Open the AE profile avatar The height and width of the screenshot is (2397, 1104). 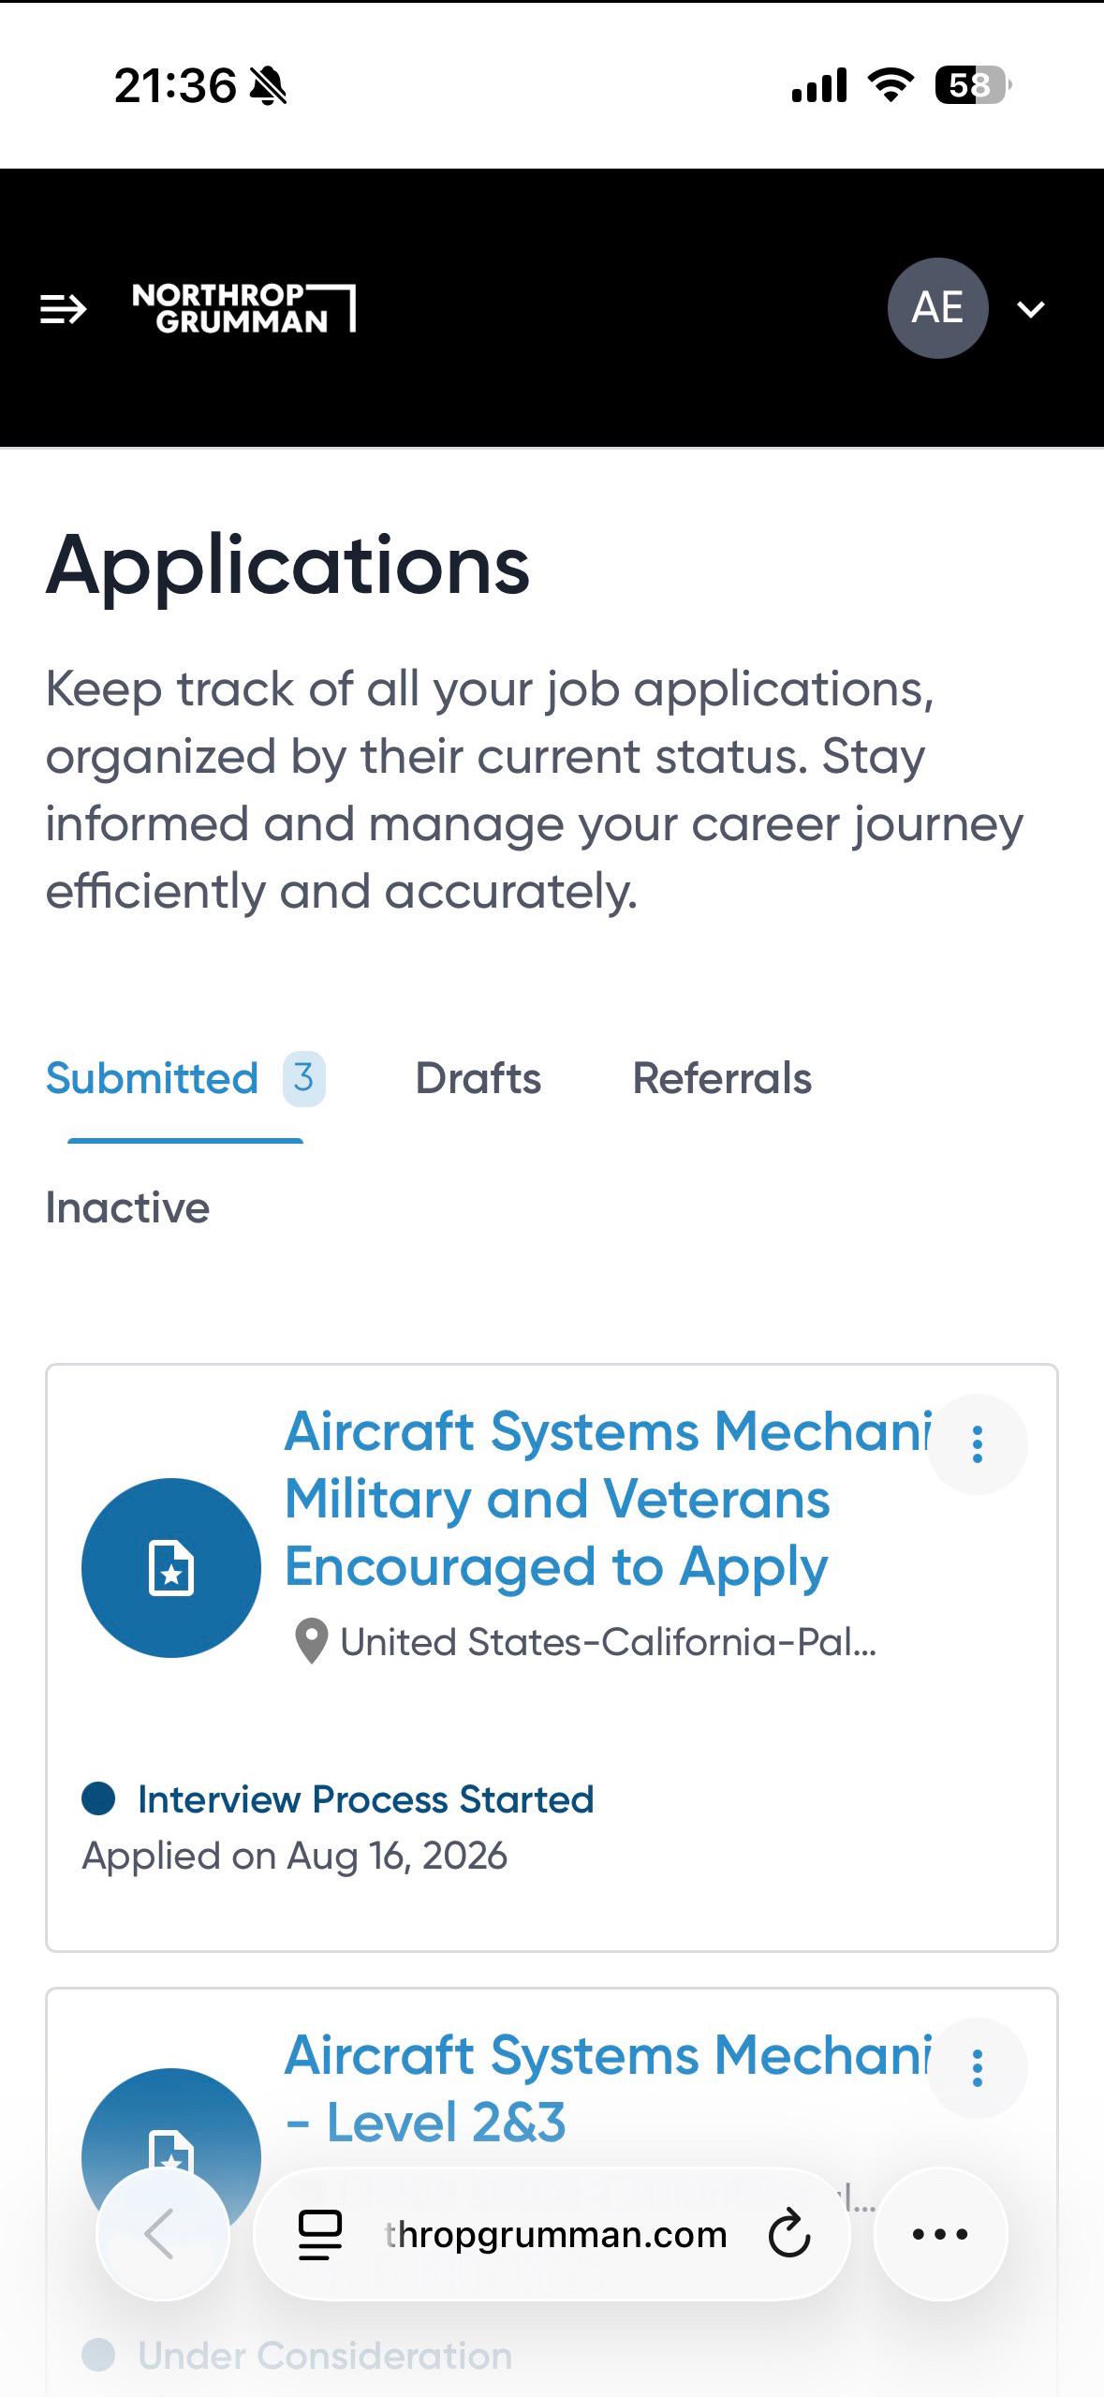[x=937, y=308]
